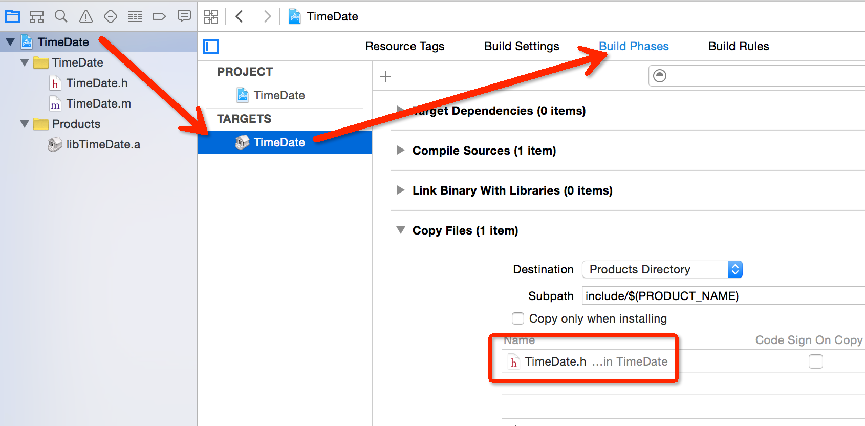Click the filter icon in search field
The height and width of the screenshot is (426, 865).
660,76
